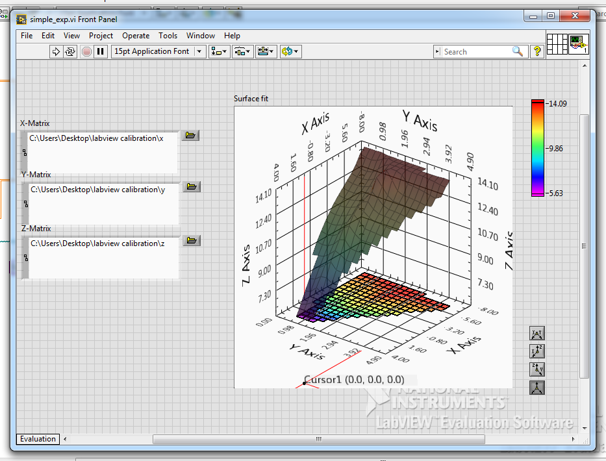Open the Operate menu
606x461 pixels.
[x=136, y=36]
